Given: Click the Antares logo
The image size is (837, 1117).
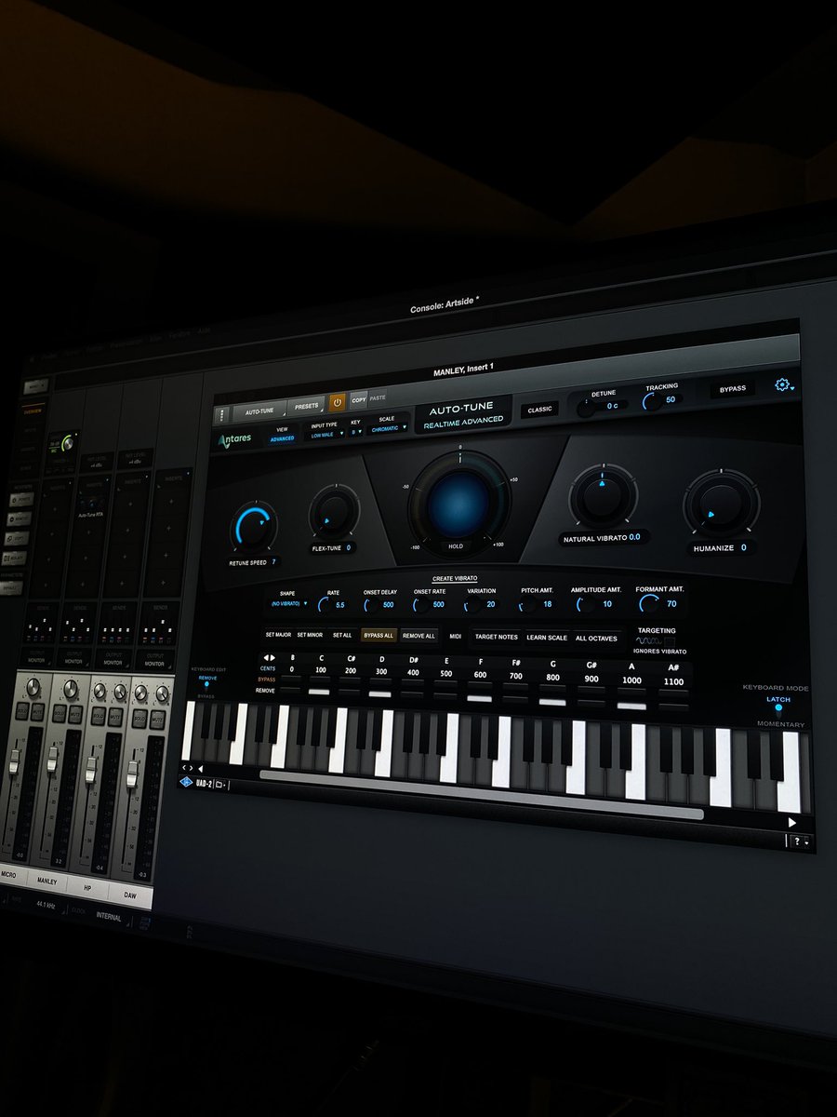Looking at the screenshot, I should 234,440.
